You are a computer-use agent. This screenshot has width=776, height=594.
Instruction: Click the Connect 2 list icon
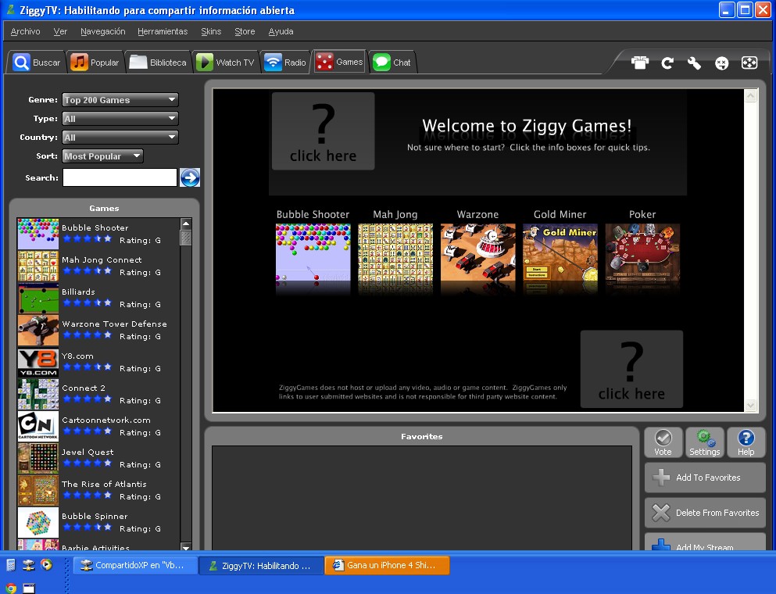(38, 394)
